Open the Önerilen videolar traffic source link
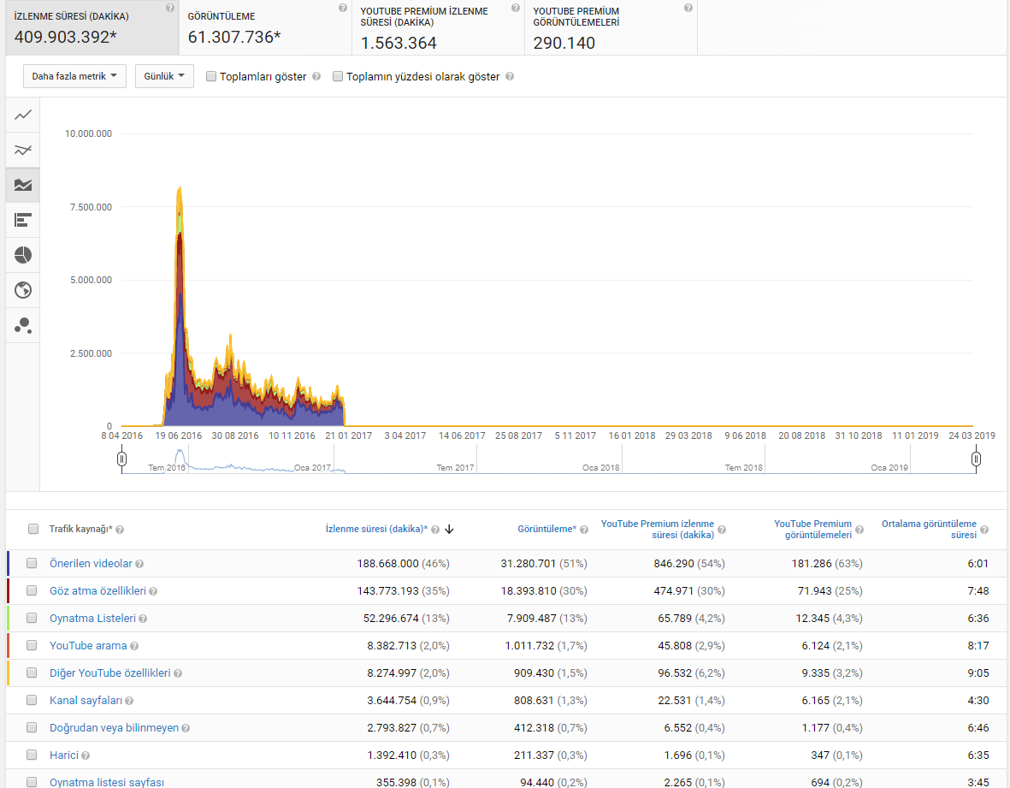 click(x=91, y=564)
